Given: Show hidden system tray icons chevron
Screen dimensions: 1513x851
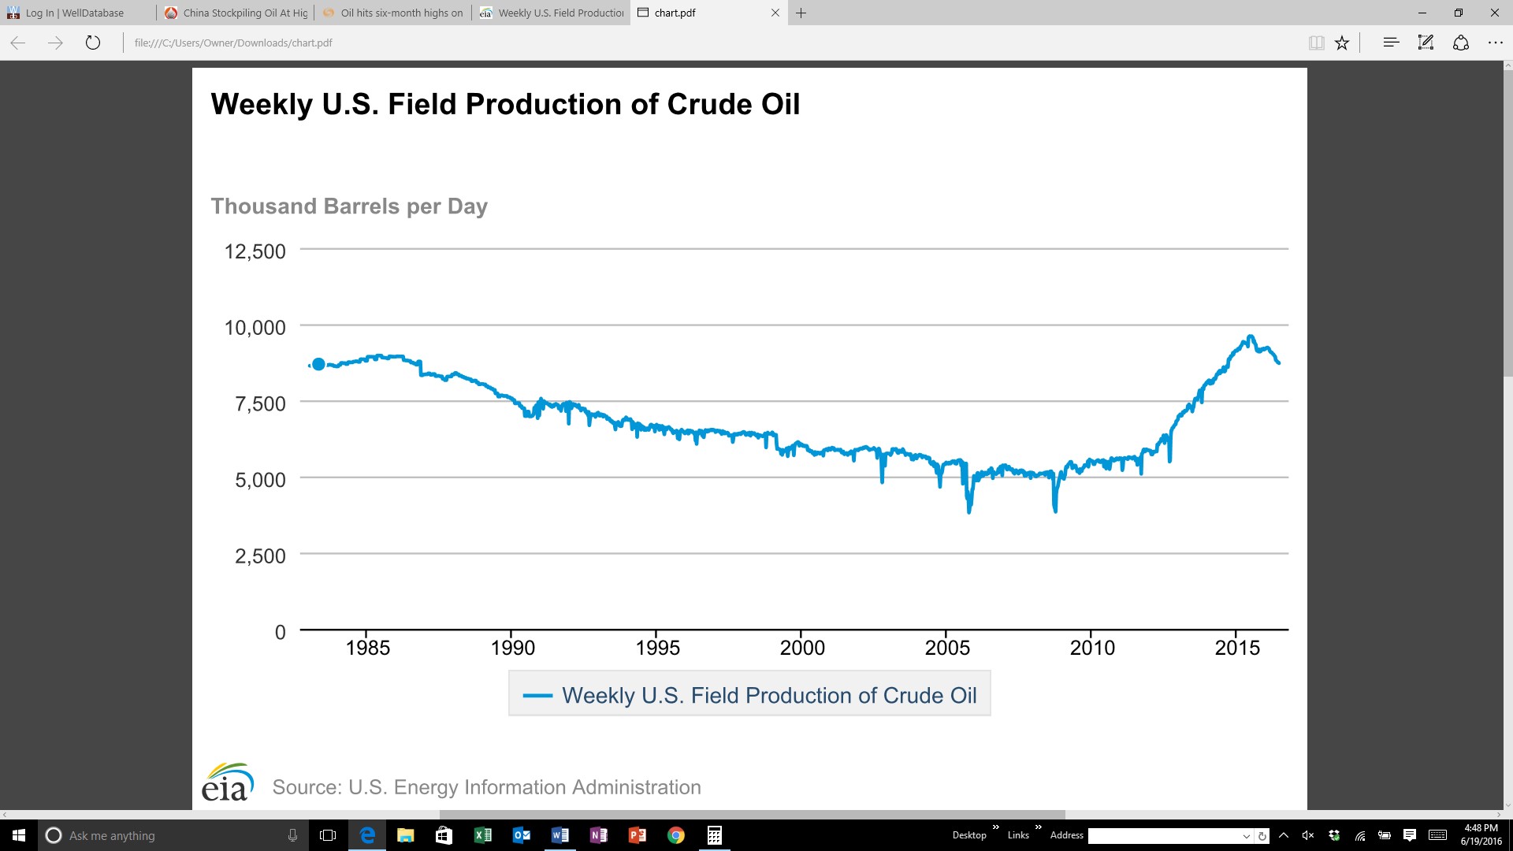Looking at the screenshot, I should tap(1284, 835).
